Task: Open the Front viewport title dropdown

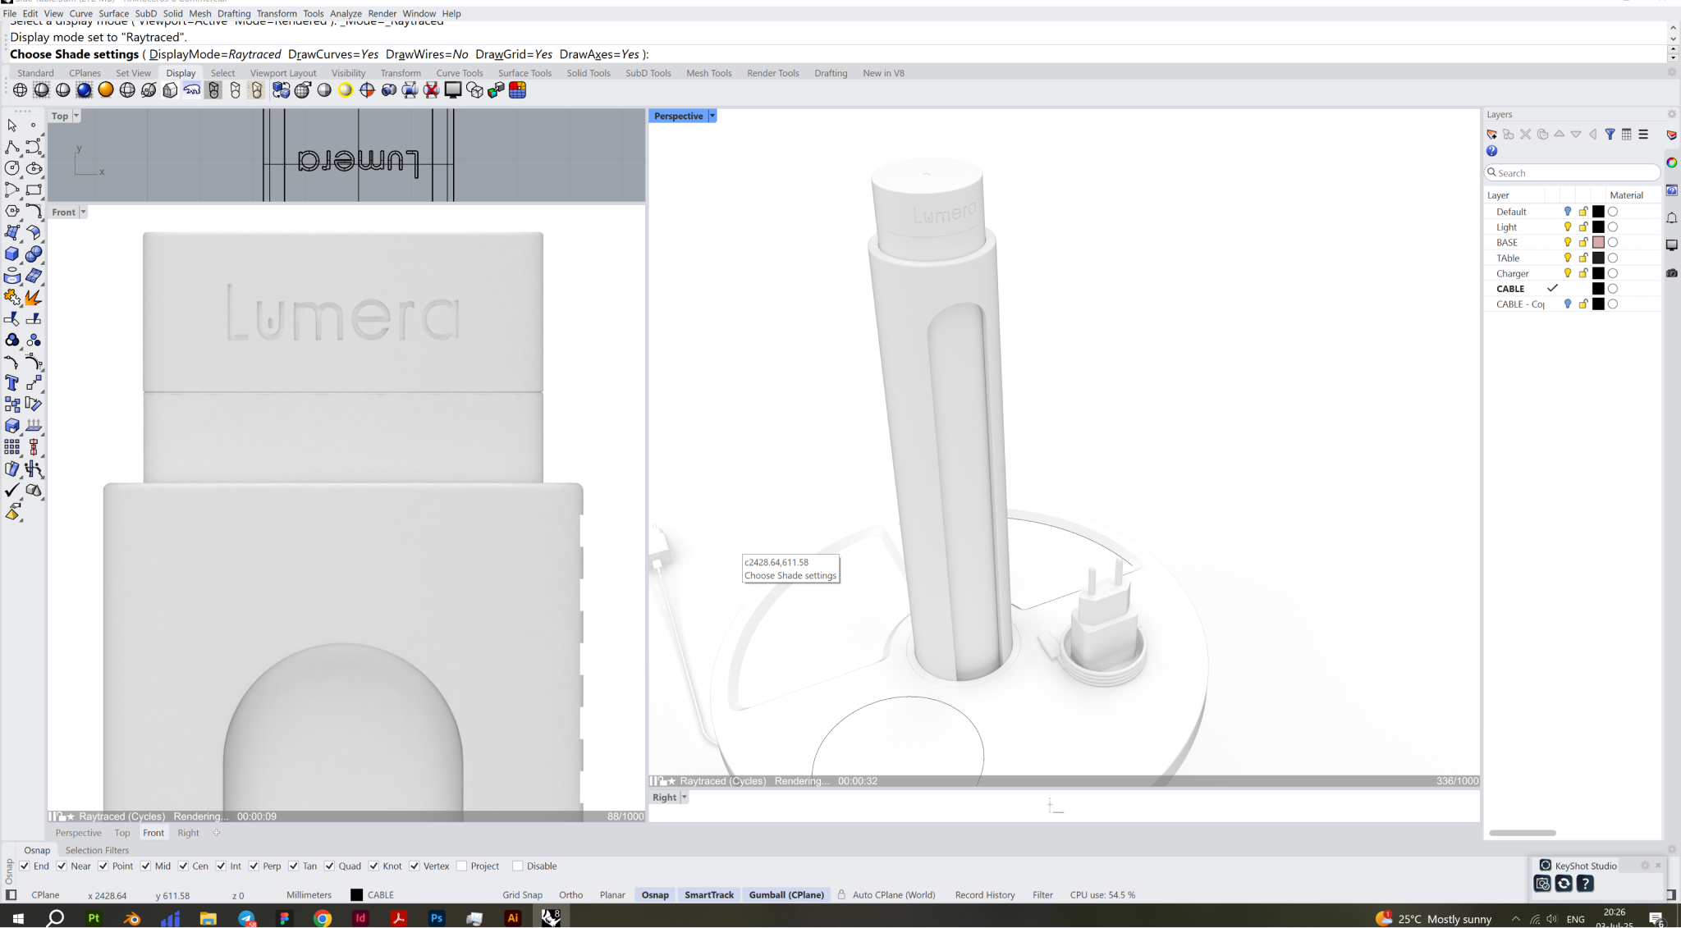Action: 83,213
